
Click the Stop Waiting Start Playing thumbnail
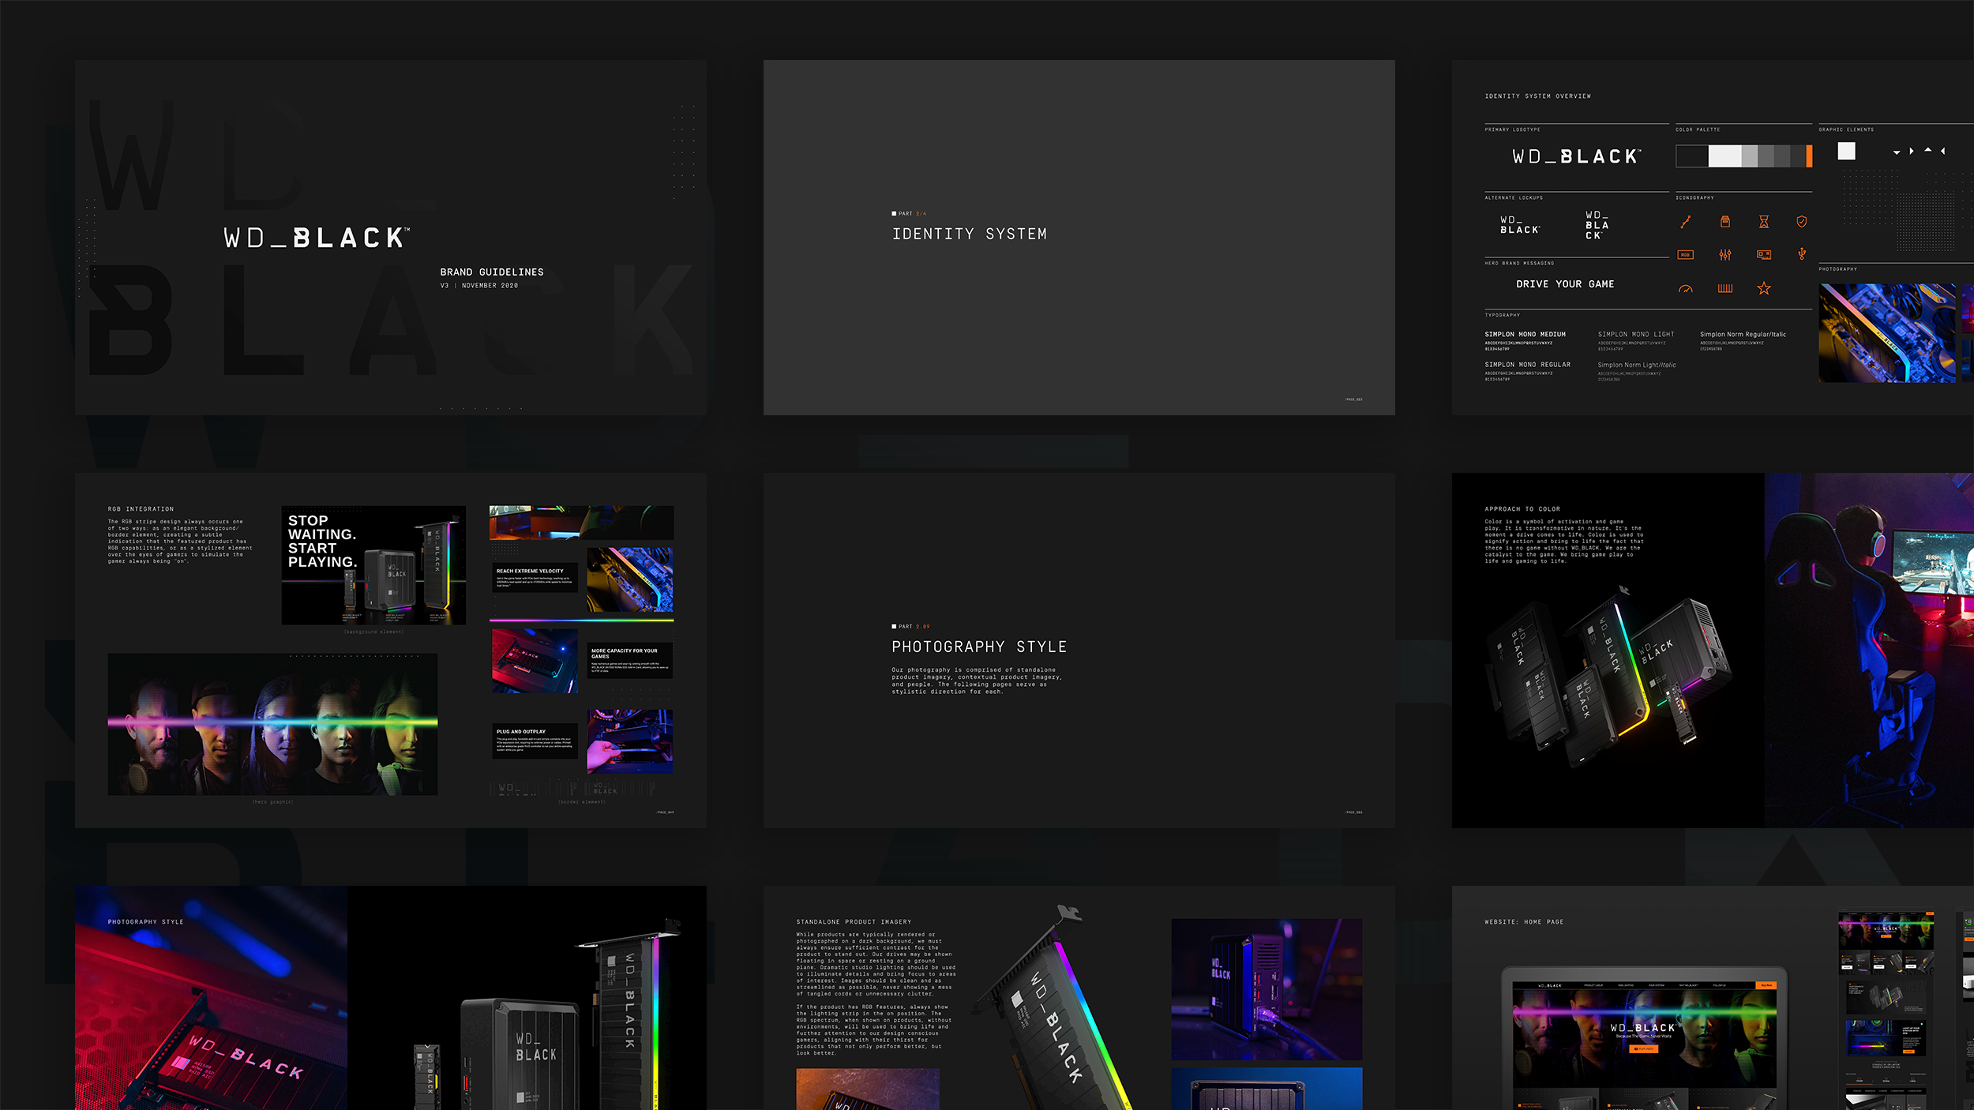pos(373,564)
